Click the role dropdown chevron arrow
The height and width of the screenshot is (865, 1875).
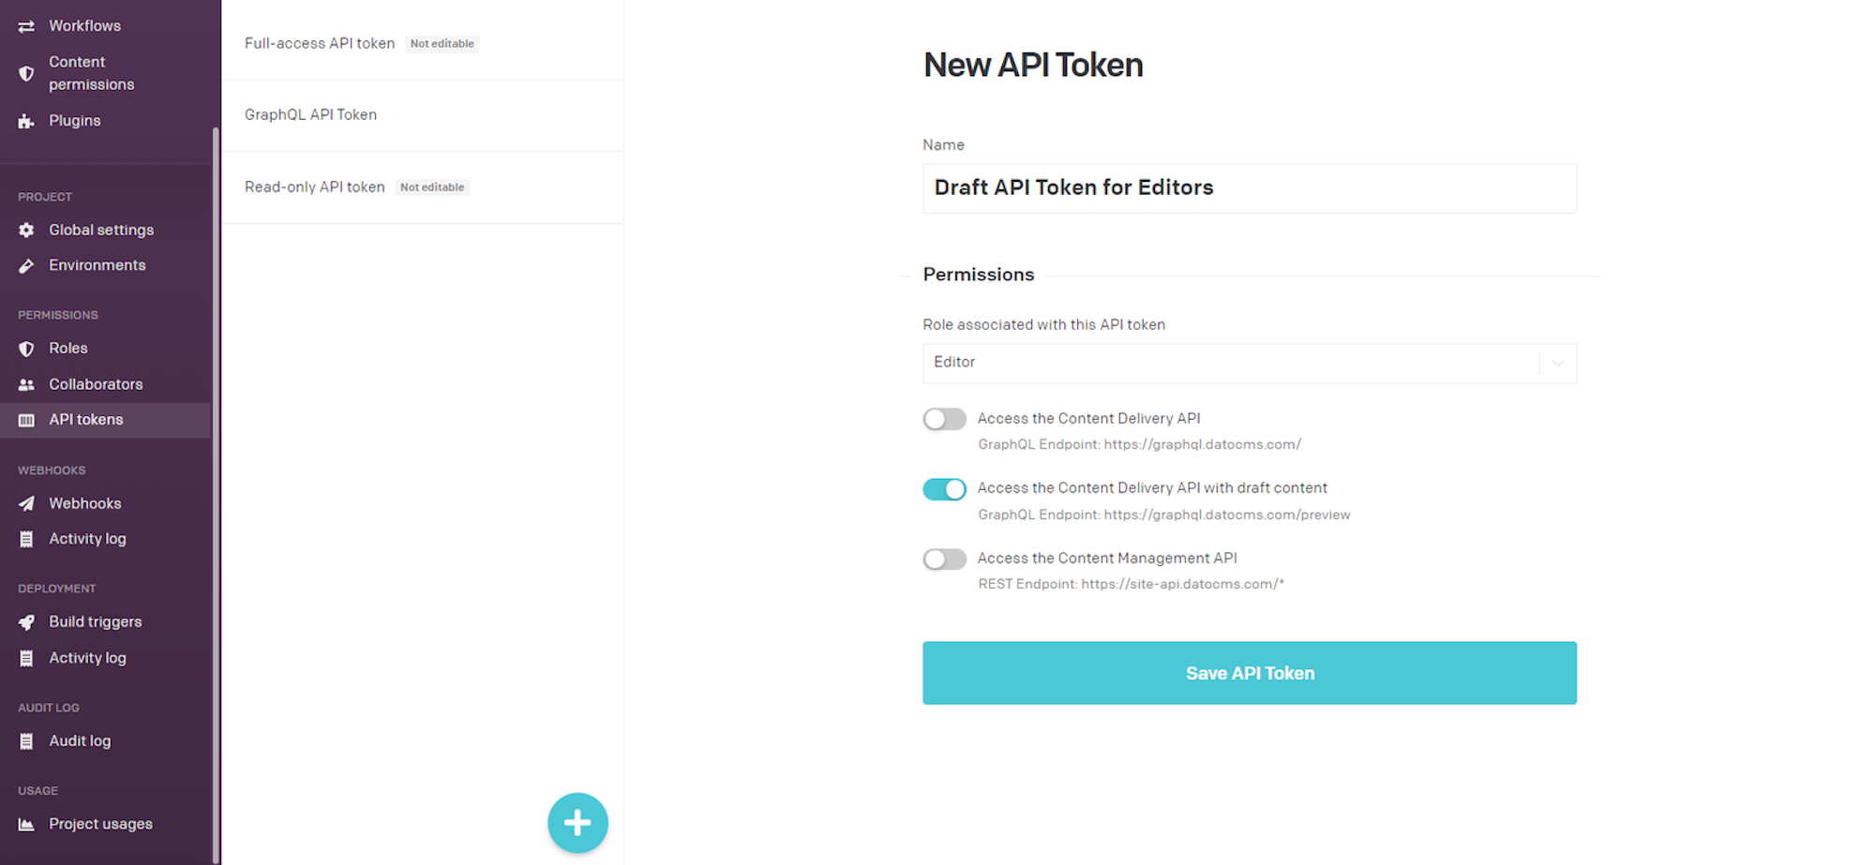click(1557, 364)
